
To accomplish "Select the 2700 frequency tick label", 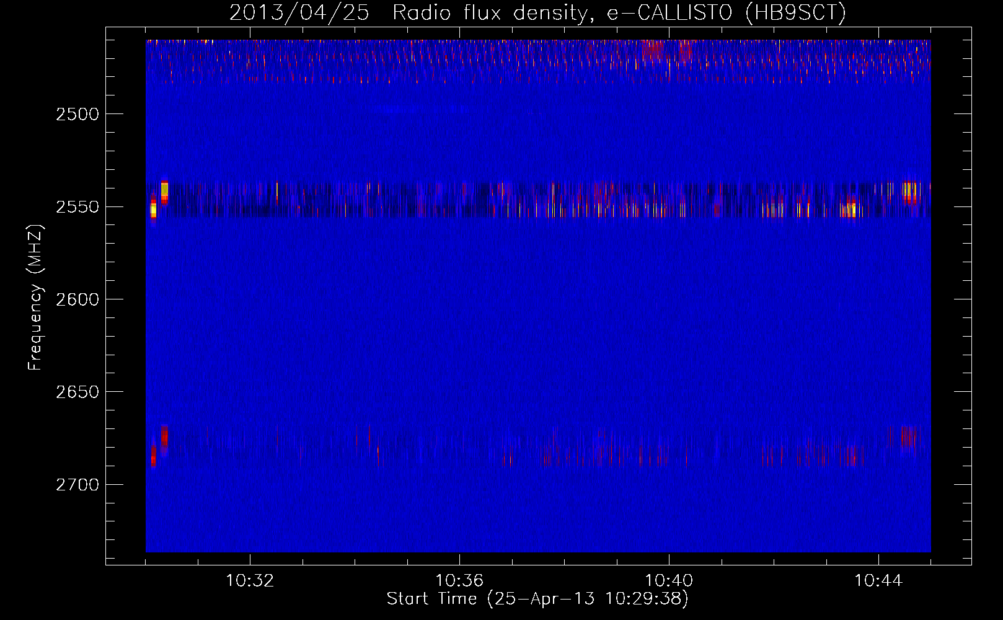I will click(x=77, y=485).
